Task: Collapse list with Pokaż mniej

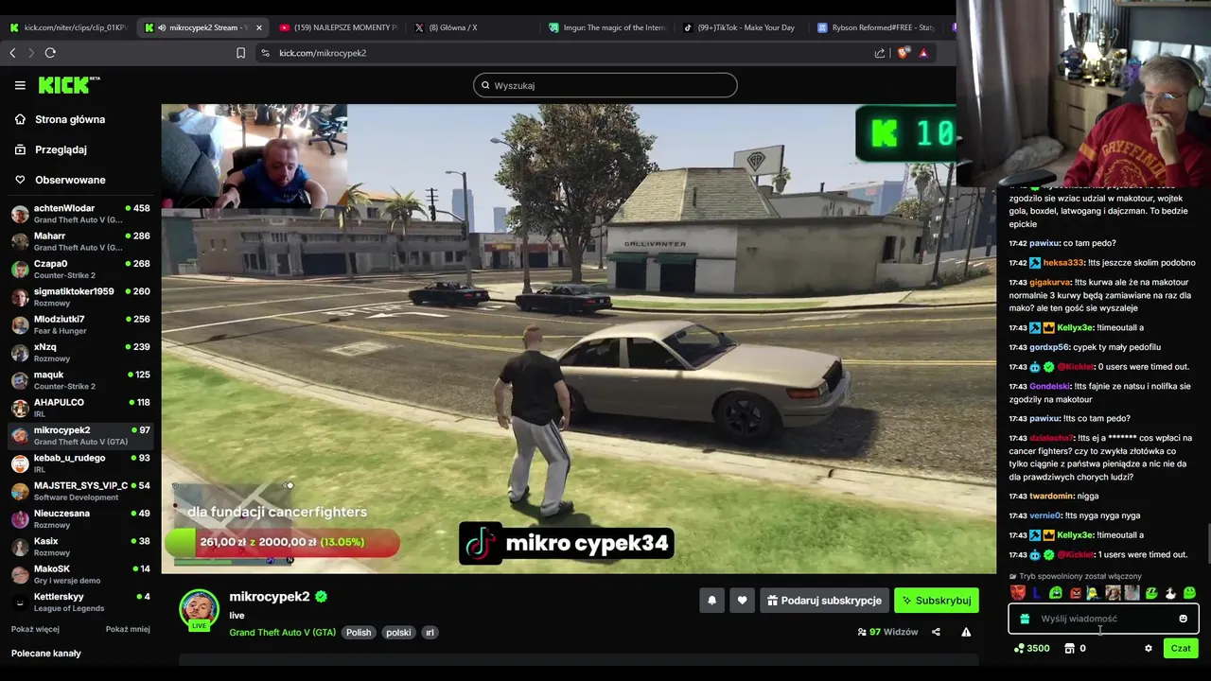Action: [128, 629]
